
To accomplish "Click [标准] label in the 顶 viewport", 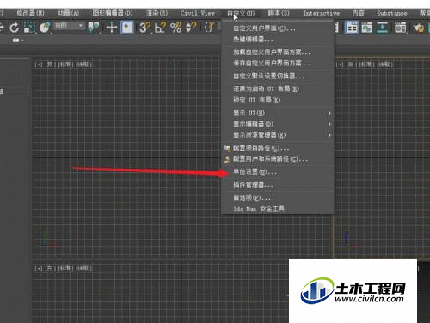I will pos(65,65).
